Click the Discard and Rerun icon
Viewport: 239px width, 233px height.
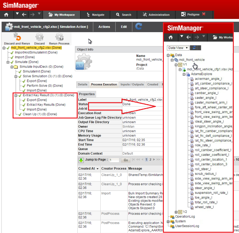click(17, 37)
